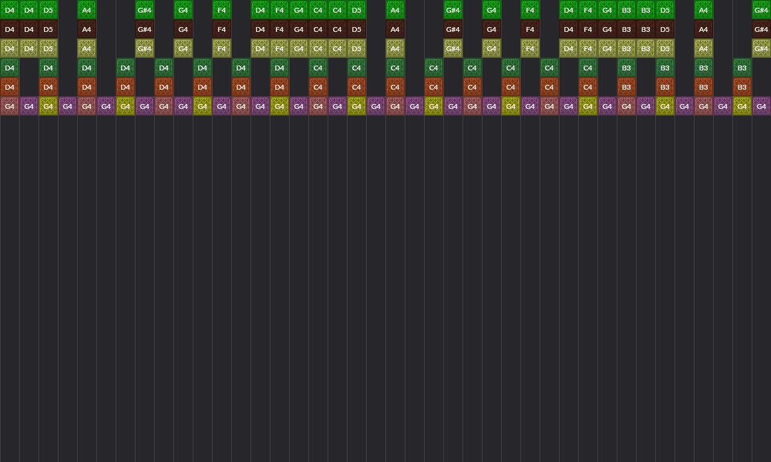Select the first B3 block in the bright green row
Image resolution: width=771 pixels, height=462 pixels.
tap(626, 10)
